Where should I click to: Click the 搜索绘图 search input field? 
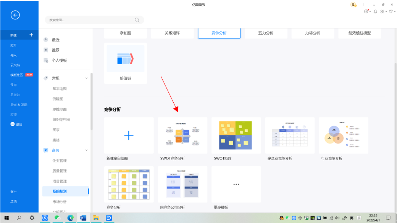[x=90, y=20]
